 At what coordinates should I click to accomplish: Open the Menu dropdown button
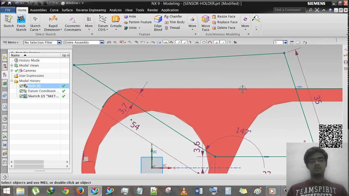point(11,42)
